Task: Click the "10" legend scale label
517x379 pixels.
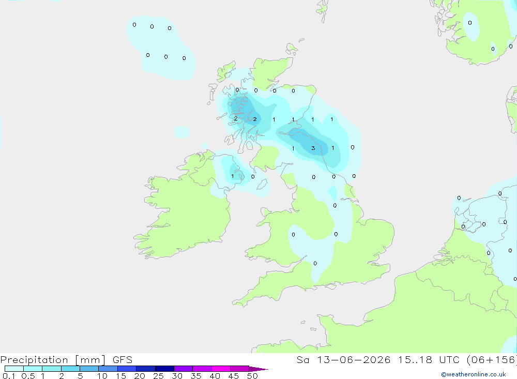Action: 102,376
